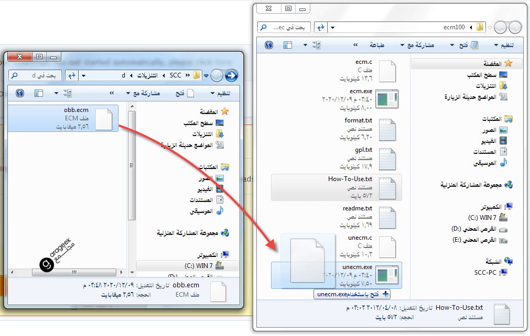Select المكتبات libraries in ecm100 sidebar
Image resolution: width=530 pixels, height=336 pixels.
[492, 119]
